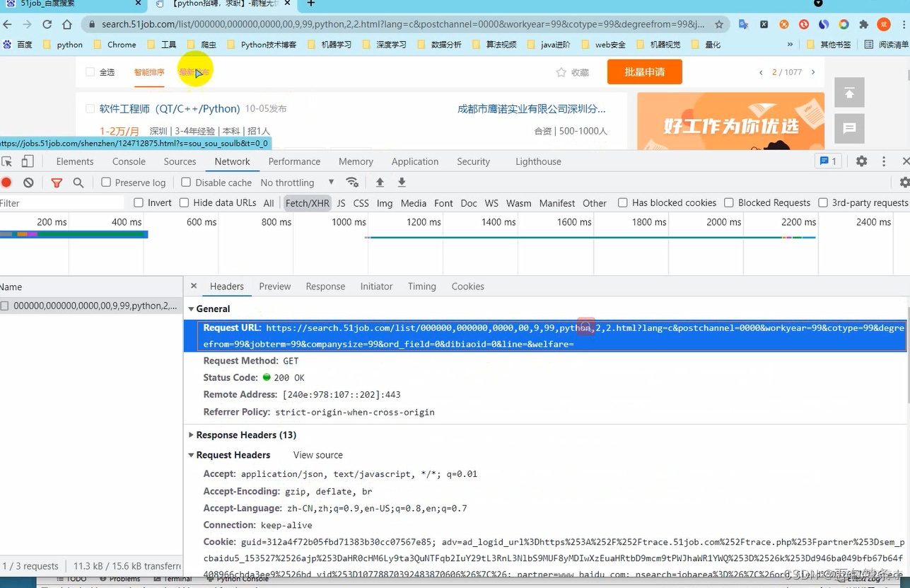Show more bookmarks with chevron

click(790, 44)
